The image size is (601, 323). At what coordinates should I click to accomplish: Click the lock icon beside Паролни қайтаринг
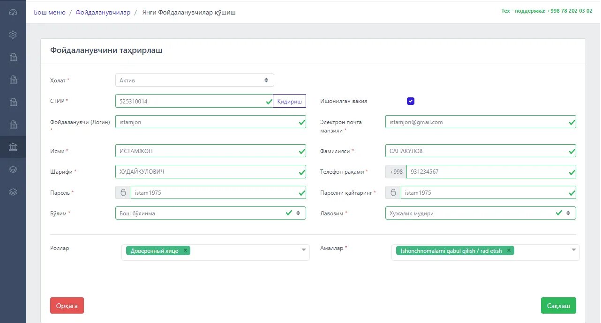point(393,192)
